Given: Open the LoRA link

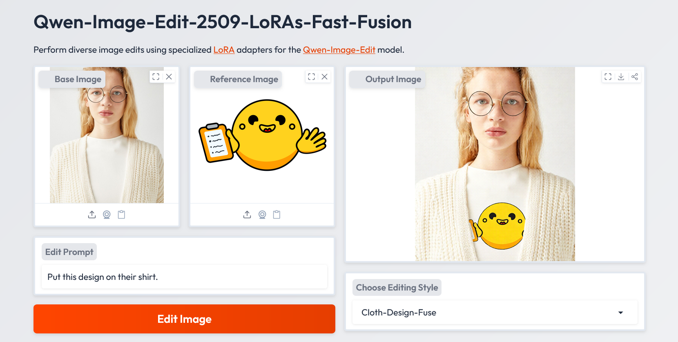Looking at the screenshot, I should coord(224,50).
